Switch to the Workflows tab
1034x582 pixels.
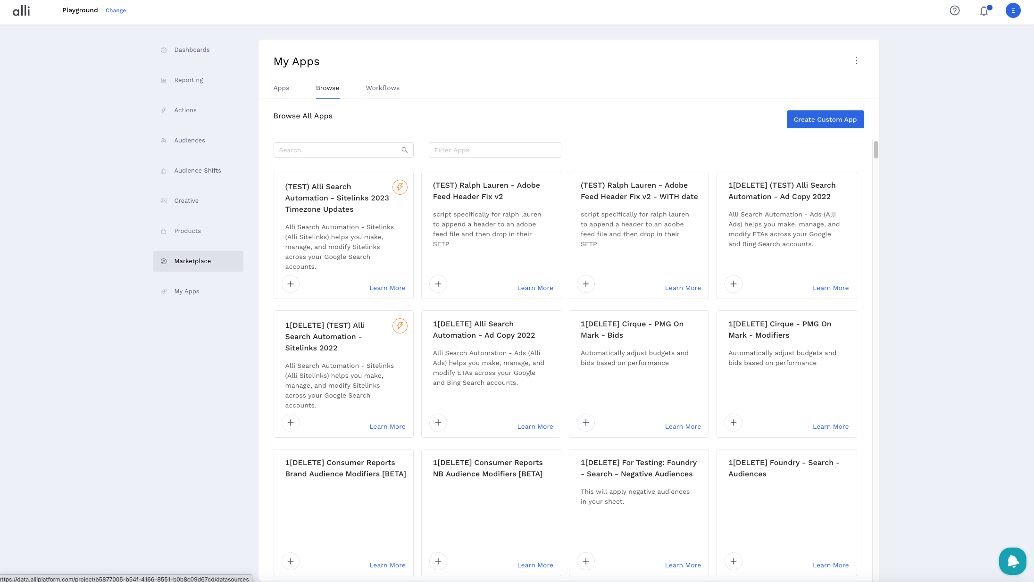(x=382, y=88)
